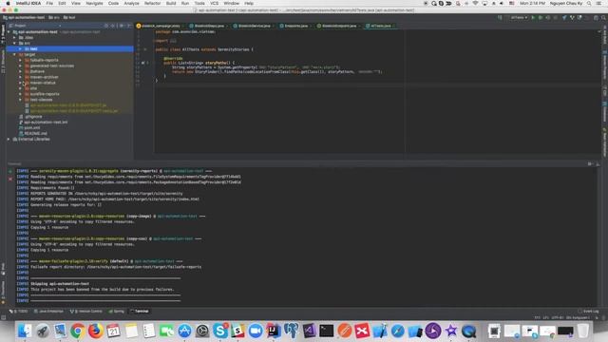Open Finder from the Dock

[x=25, y=331]
